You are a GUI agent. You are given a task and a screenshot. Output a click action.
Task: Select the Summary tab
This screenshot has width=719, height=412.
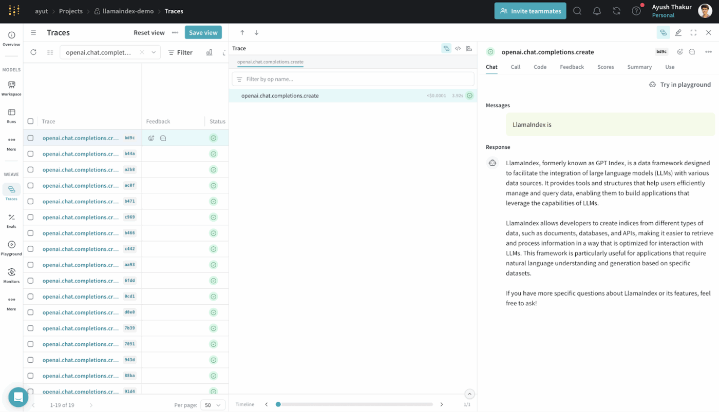tap(639, 67)
